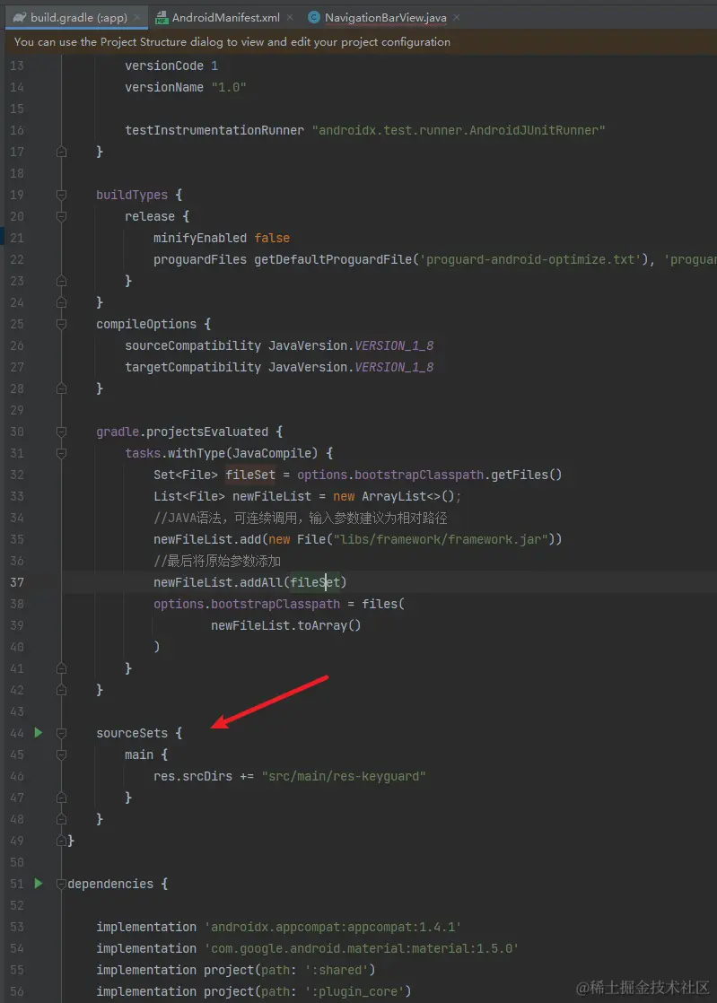The height and width of the screenshot is (1003, 717).
Task: Collapse the gradle.projectsEvaluated block fold marker
Action: click(x=61, y=432)
